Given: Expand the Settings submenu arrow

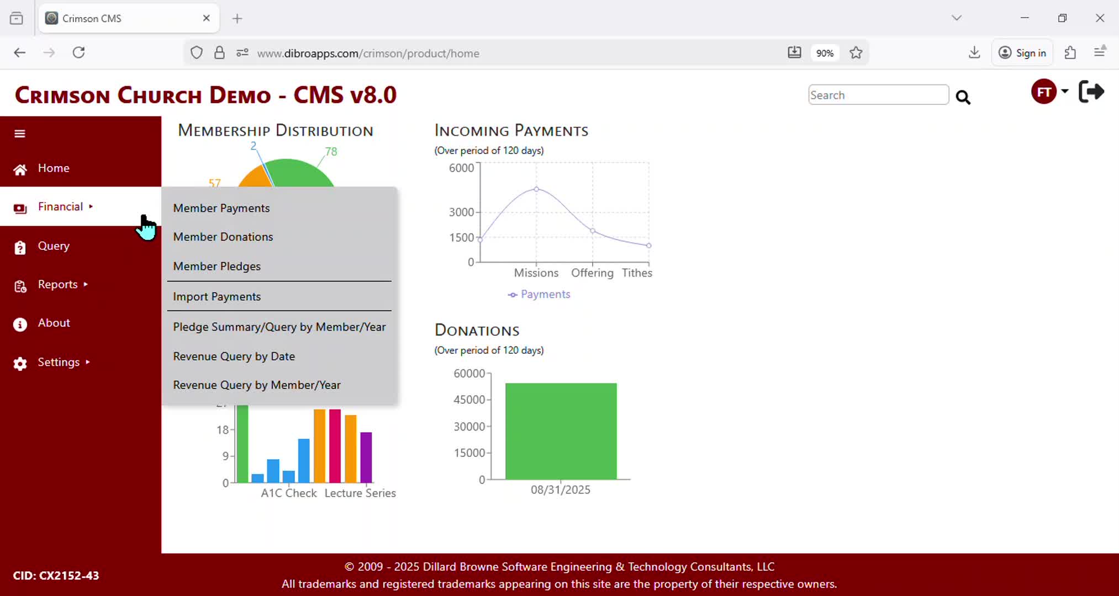Looking at the screenshot, I should [x=88, y=363].
